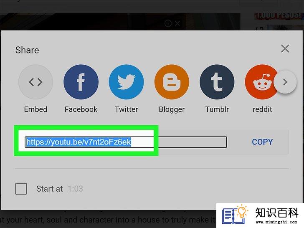
Task: Copy the link with the COPY button
Action: 262,142
